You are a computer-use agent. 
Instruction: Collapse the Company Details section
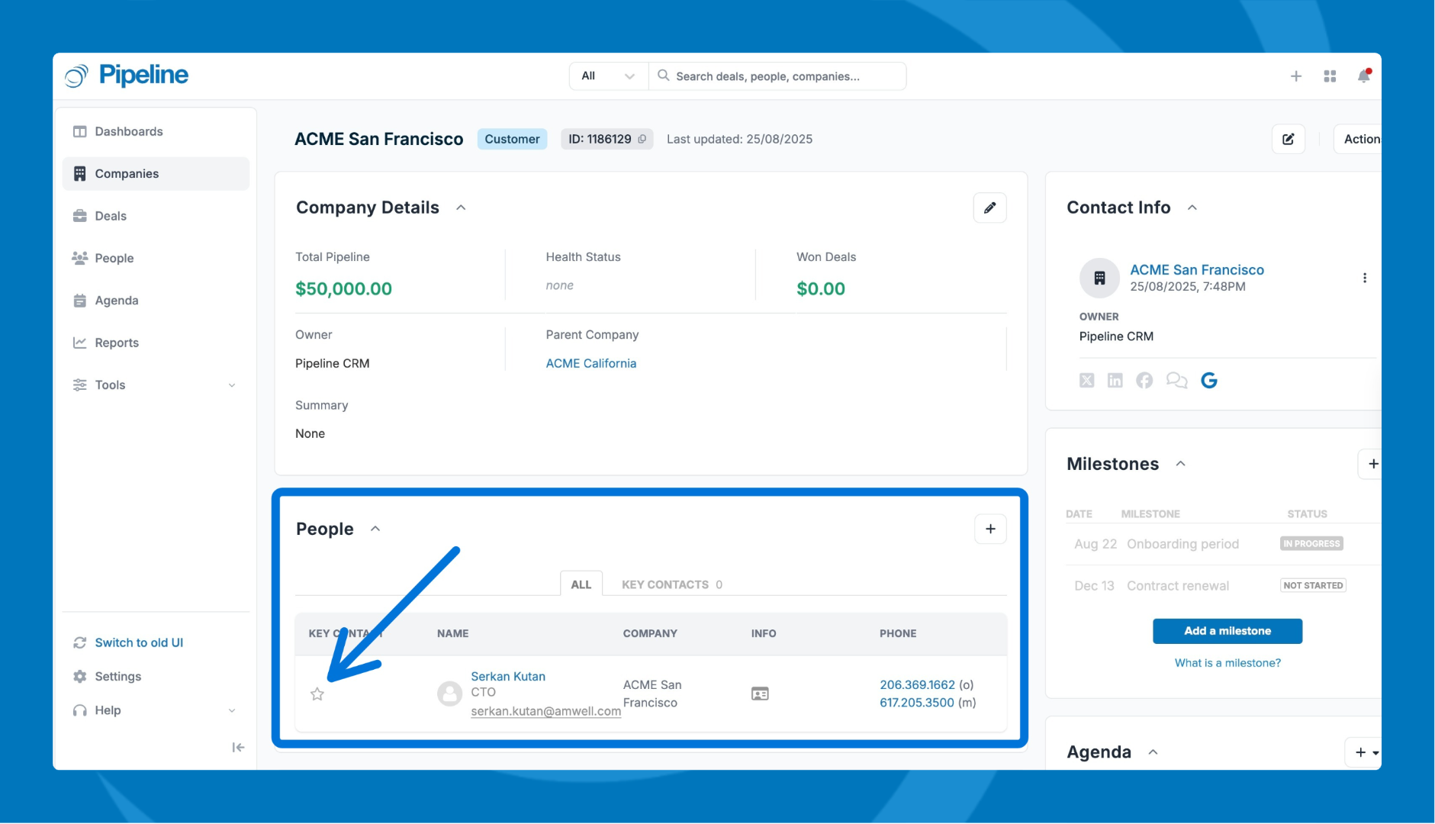[461, 208]
